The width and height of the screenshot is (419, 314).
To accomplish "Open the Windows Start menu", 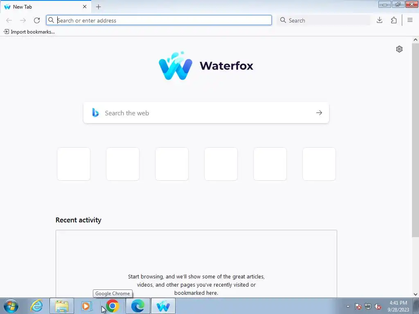I will [x=11, y=306].
